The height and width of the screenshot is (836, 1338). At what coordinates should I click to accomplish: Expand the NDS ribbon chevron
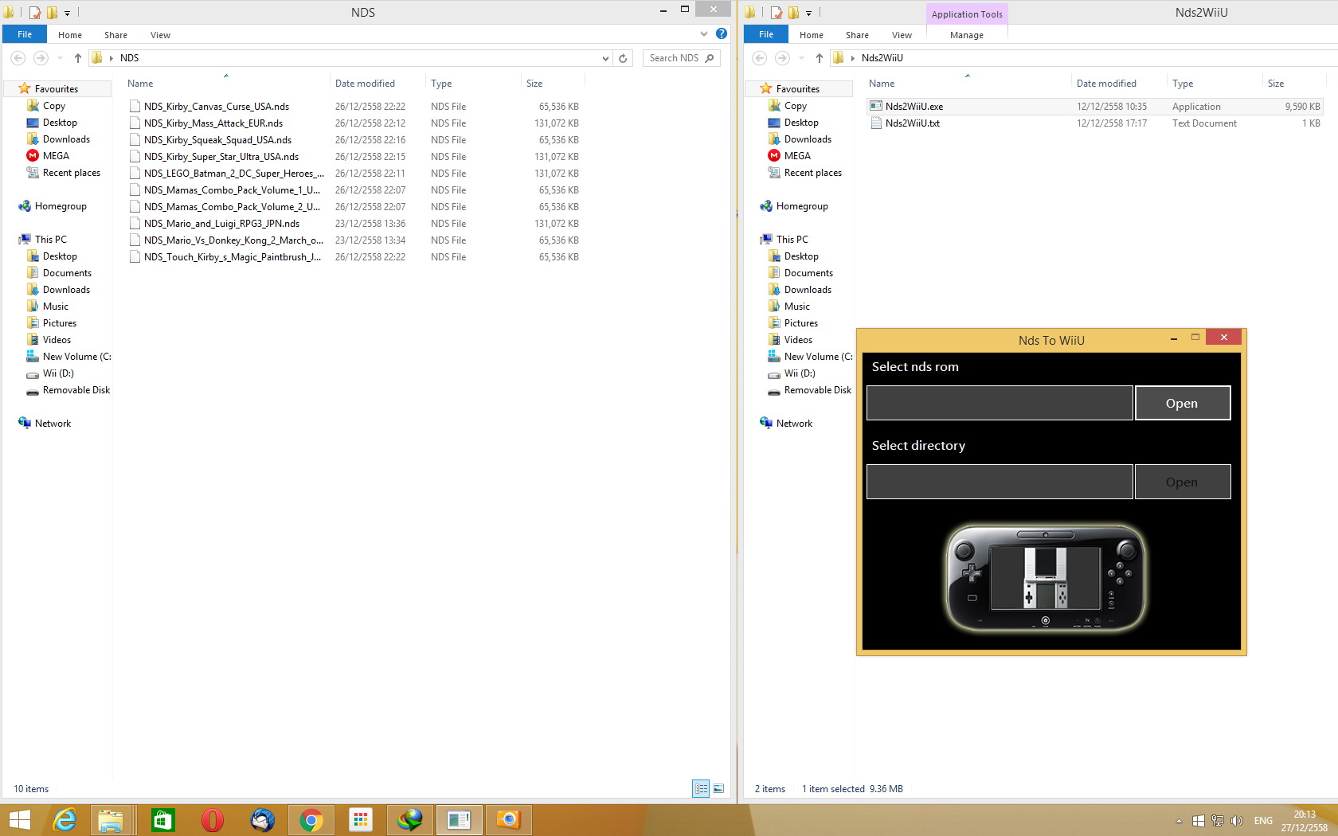click(x=703, y=34)
